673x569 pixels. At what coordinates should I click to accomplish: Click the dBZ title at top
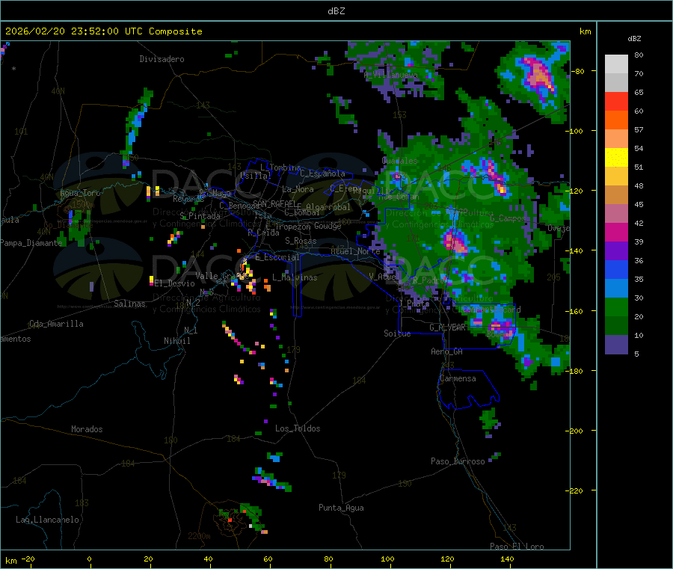coord(336,11)
